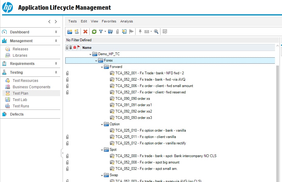Click the New Folder toolbar icon
Image resolution: width=282 pixels, height=182 pixels.
click(70, 32)
